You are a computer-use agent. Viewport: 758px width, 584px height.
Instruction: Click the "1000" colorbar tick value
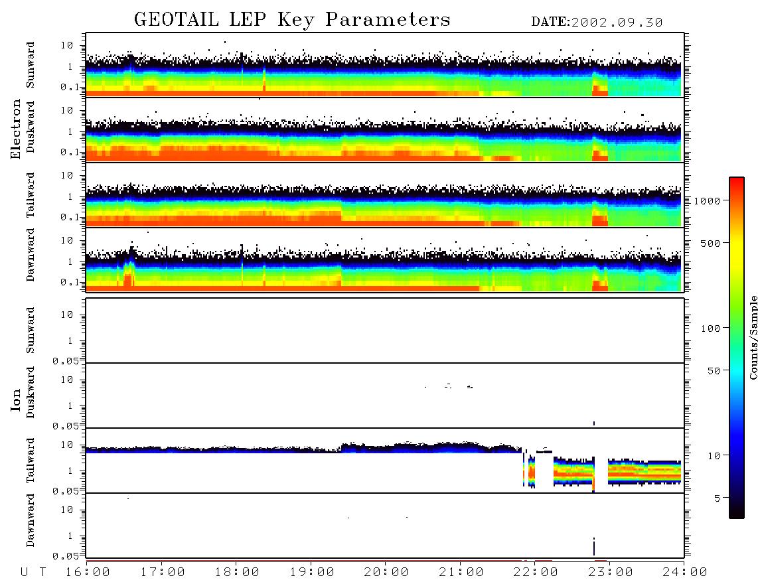point(707,201)
